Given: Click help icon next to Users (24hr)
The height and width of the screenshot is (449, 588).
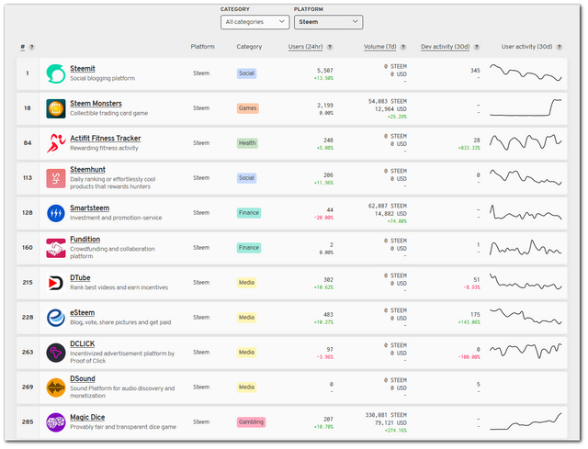Looking at the screenshot, I should (x=330, y=47).
